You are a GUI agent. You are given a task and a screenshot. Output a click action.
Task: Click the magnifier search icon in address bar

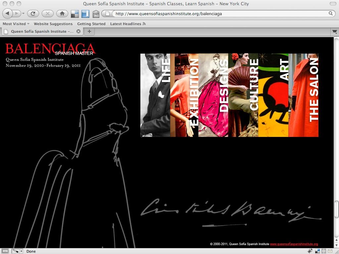[x=331, y=13]
